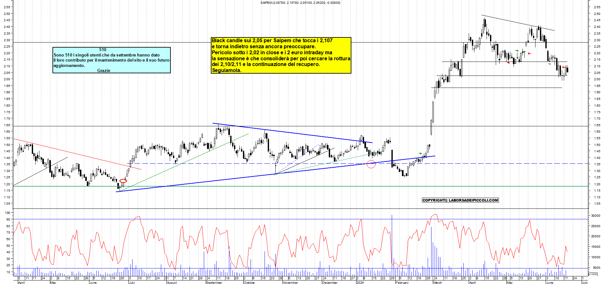This screenshot has width=601, height=284.
Task: Click the 'March' month label on the time axis
Action: tap(438, 282)
